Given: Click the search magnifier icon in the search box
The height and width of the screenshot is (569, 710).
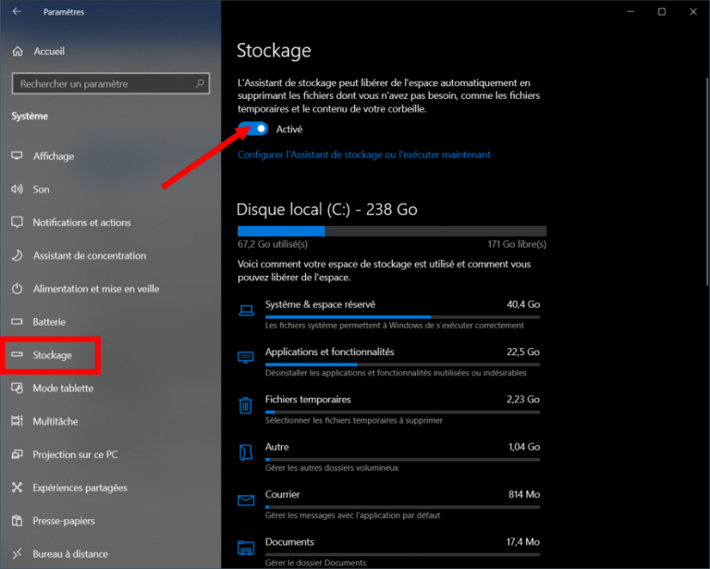Looking at the screenshot, I should coord(200,84).
